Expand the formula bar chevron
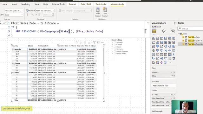203x114 pixels. click(148, 23)
